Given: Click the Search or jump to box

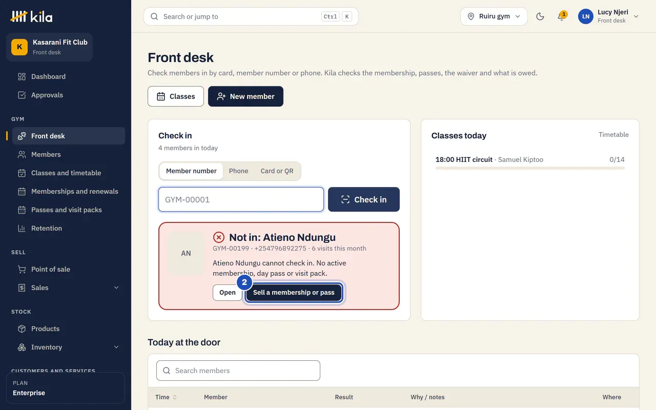Looking at the screenshot, I should pos(251,16).
